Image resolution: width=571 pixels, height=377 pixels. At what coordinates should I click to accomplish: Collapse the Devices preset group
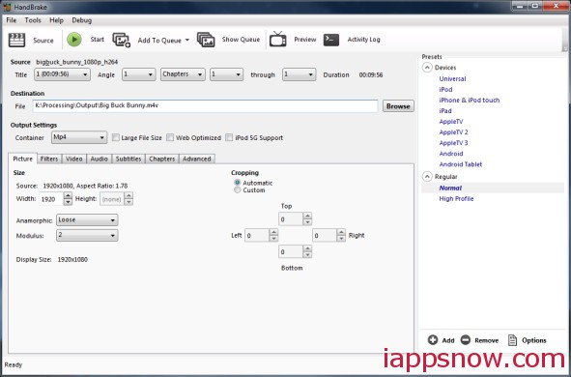point(427,68)
